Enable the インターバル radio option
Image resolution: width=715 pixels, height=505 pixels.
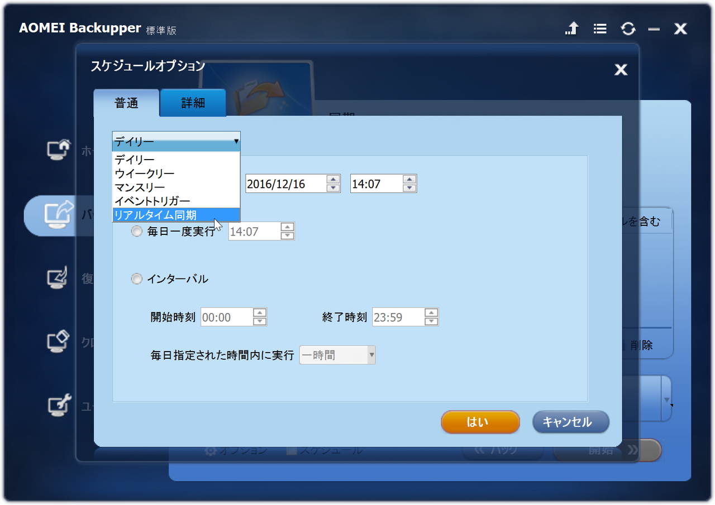click(x=137, y=279)
